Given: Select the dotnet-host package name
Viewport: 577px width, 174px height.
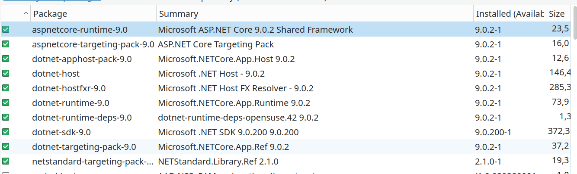Looking at the screenshot, I should tap(56, 74).
